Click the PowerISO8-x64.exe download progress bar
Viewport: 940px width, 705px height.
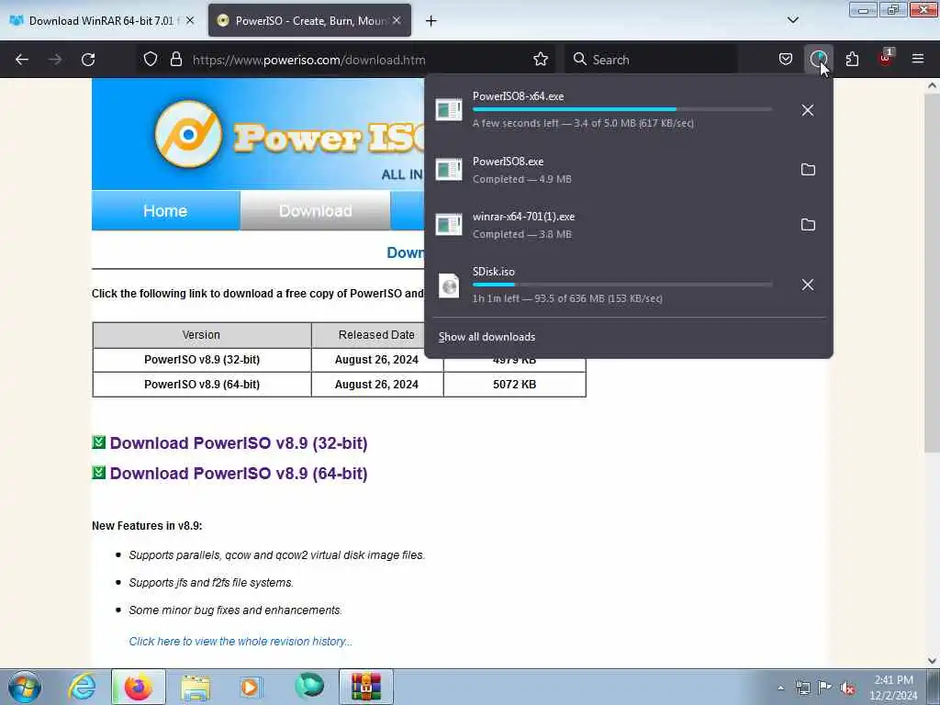(622, 109)
